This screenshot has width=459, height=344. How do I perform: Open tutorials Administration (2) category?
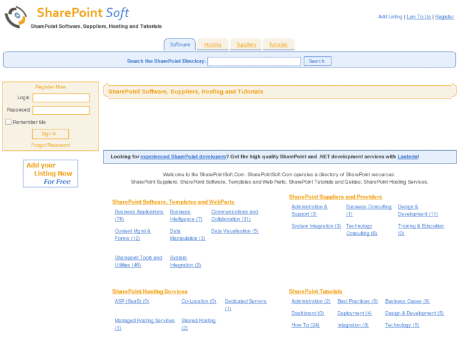click(x=311, y=301)
